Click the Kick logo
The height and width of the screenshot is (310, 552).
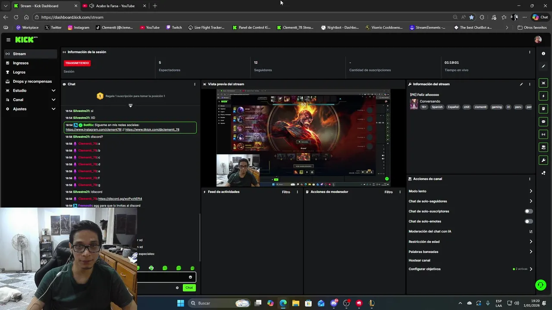coord(26,40)
